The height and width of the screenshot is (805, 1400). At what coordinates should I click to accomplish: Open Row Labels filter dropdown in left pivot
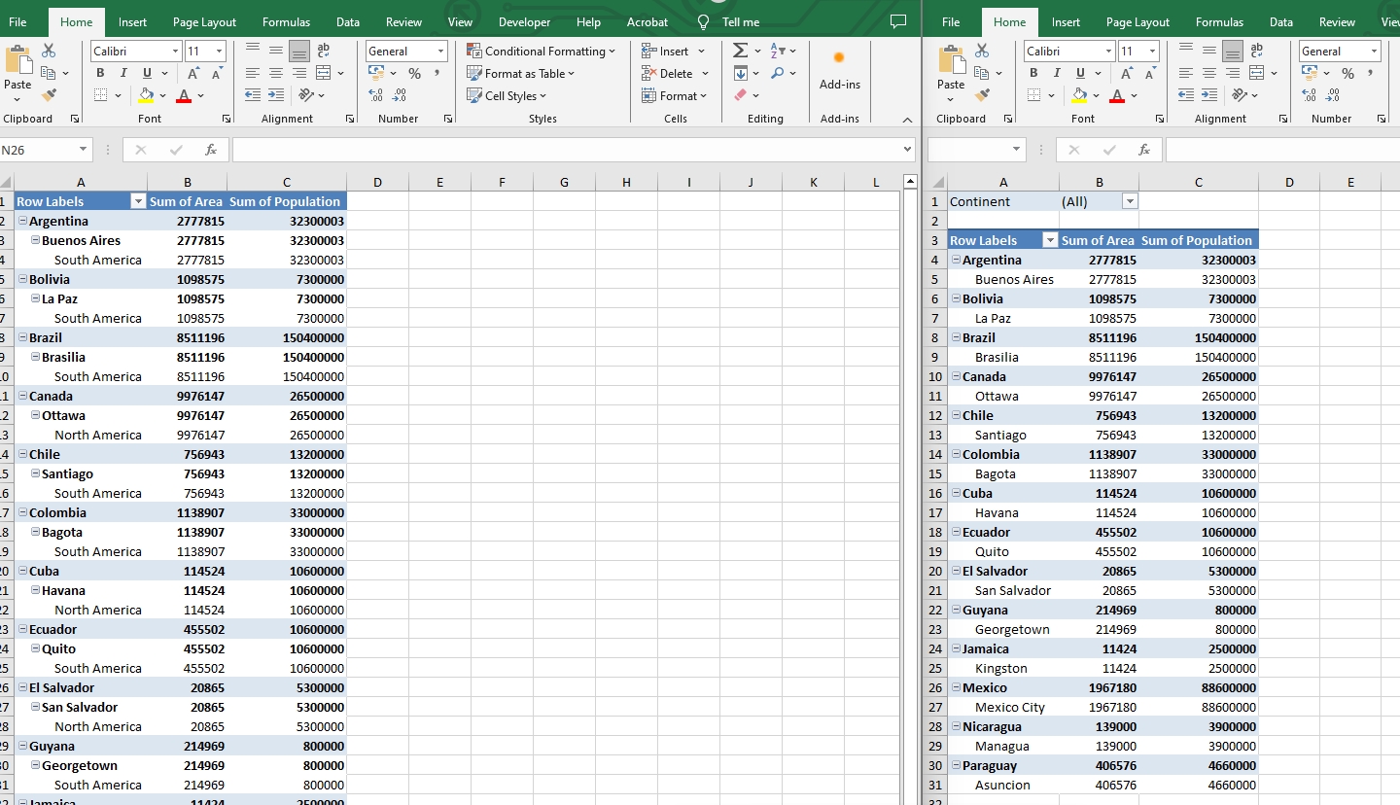[x=138, y=201]
